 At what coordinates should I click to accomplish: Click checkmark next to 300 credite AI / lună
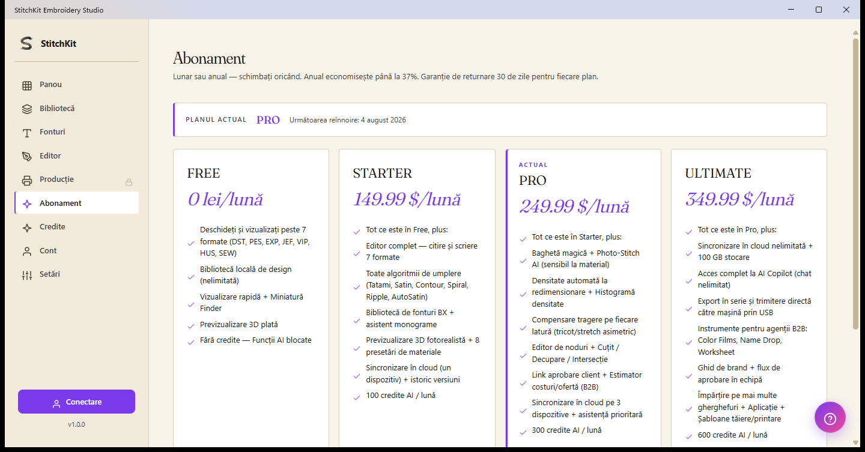[523, 432]
